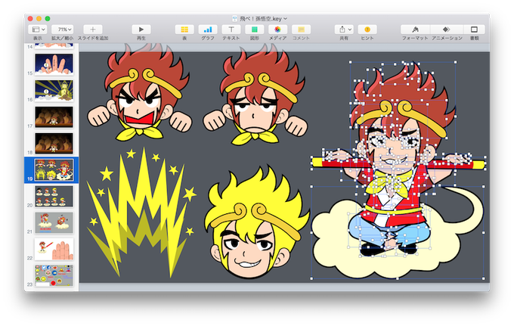Screen dimensions: 514x326
Task: Select slide 22 thumbnail in navigator
Action: (54, 250)
